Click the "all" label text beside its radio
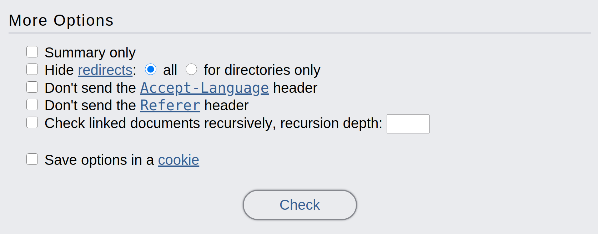 tap(170, 70)
